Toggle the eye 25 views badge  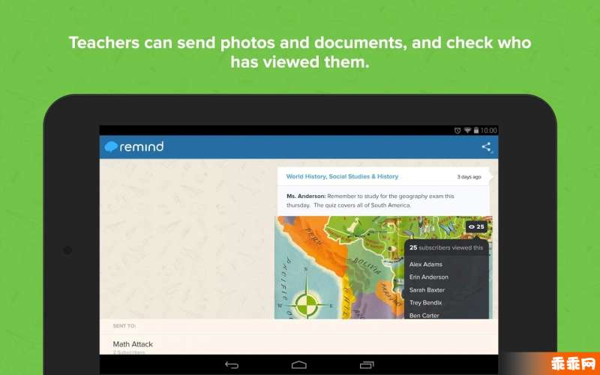[x=476, y=227]
